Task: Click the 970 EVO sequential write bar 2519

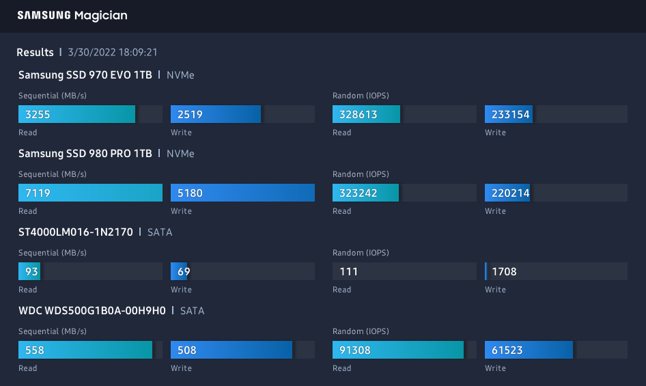Action: point(216,114)
